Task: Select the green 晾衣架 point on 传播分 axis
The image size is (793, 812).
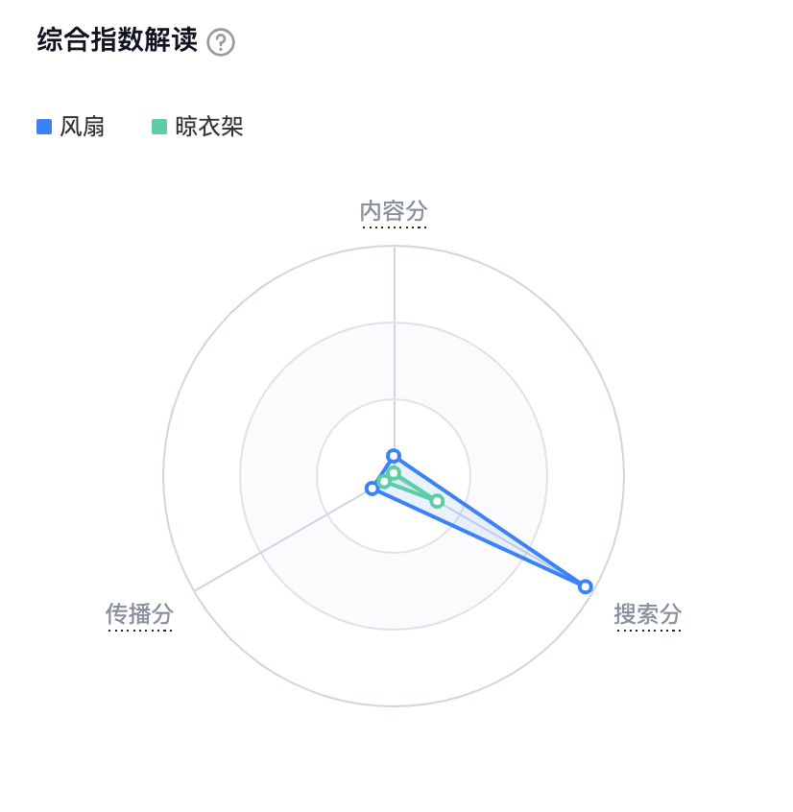Action: pyautogui.click(x=384, y=482)
